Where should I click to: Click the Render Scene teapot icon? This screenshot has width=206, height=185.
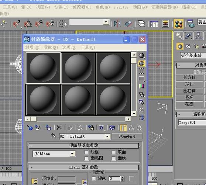coord(191,24)
